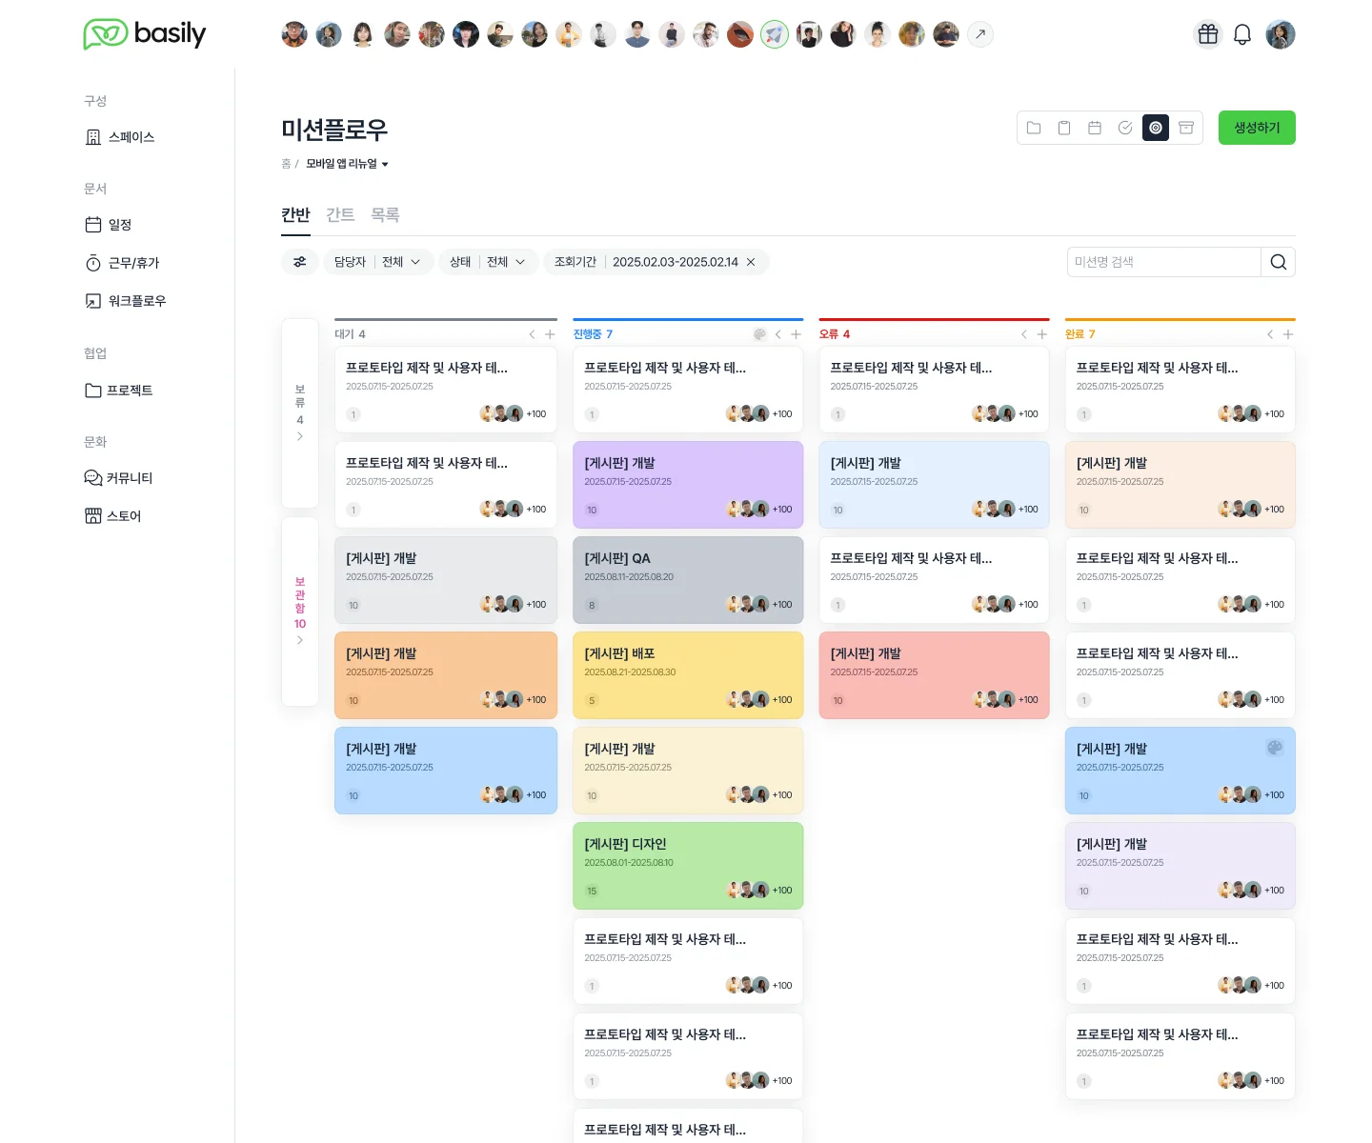The image size is (1372, 1143).
Task: Click the arrow icon after the member avatars
Action: tap(980, 34)
